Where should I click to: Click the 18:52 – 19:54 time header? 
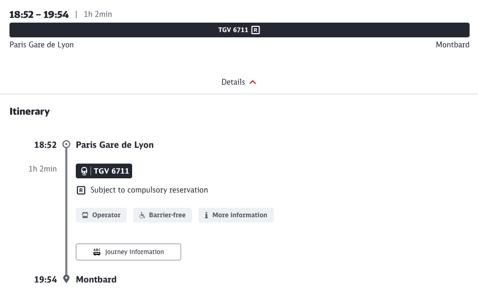tap(39, 15)
